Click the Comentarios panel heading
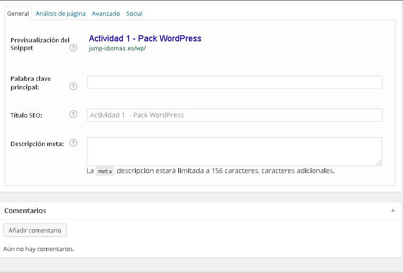Screen dimensions: 403x273 click(25, 211)
